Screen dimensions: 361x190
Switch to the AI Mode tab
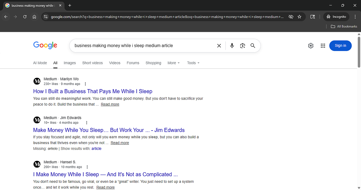(x=40, y=63)
